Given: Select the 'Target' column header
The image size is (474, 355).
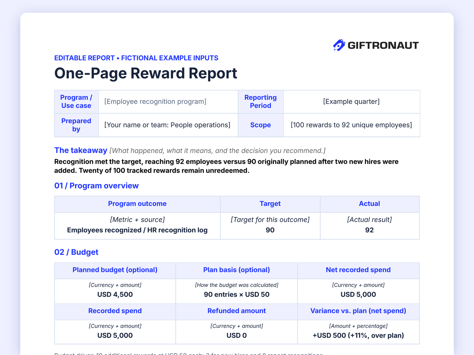Looking at the screenshot, I should (x=270, y=204).
